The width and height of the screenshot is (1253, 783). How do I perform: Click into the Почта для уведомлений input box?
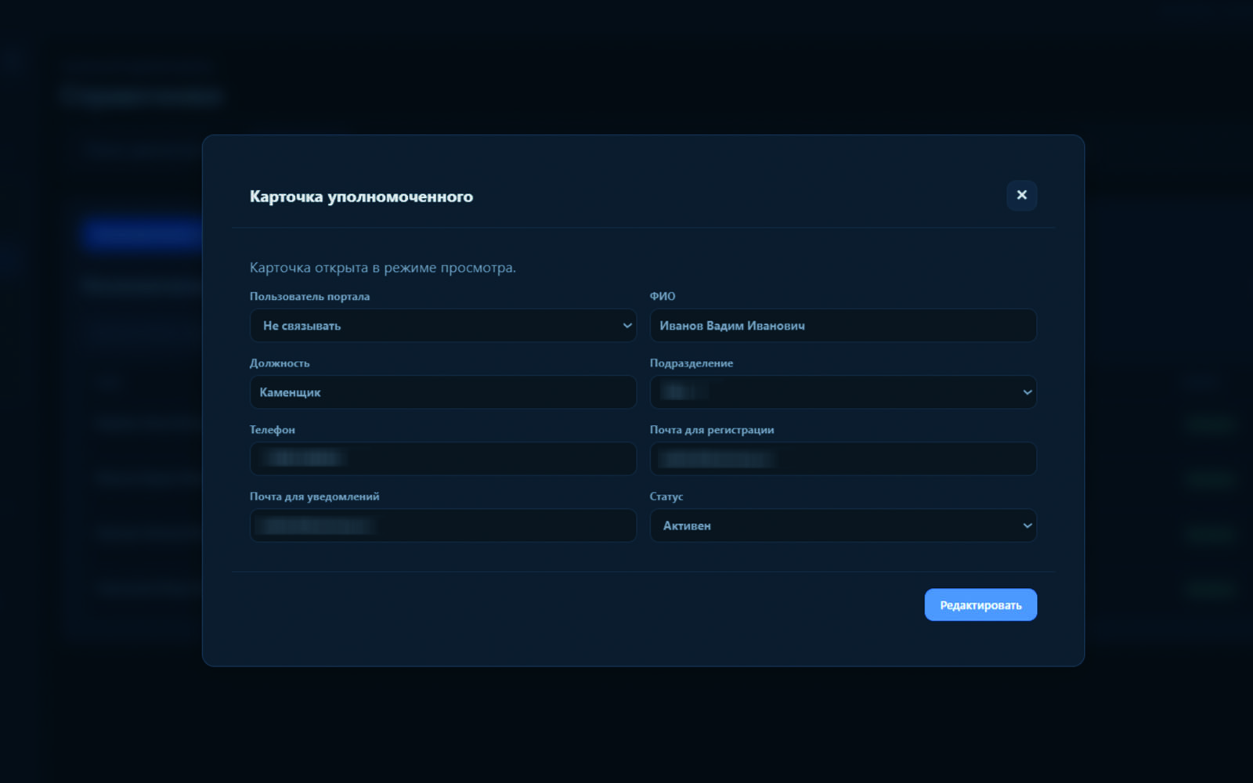pyautogui.click(x=442, y=525)
